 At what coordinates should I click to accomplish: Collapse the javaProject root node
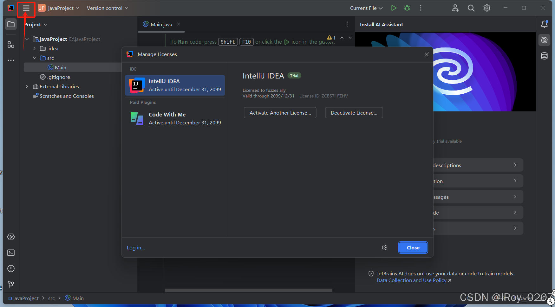pyautogui.click(x=27, y=39)
